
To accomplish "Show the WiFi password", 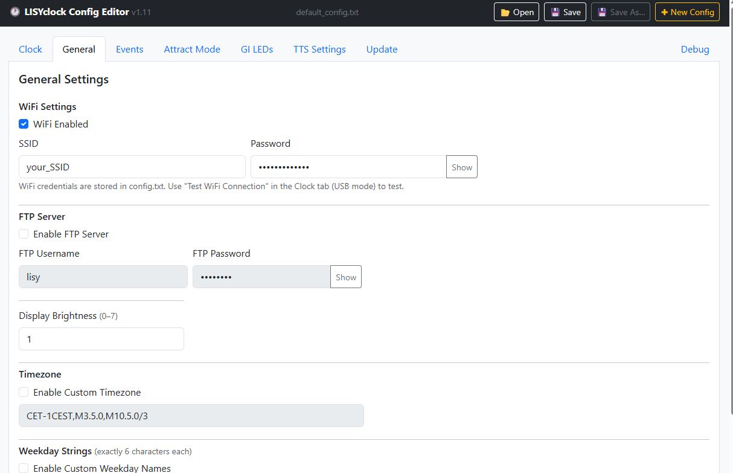I will point(462,167).
